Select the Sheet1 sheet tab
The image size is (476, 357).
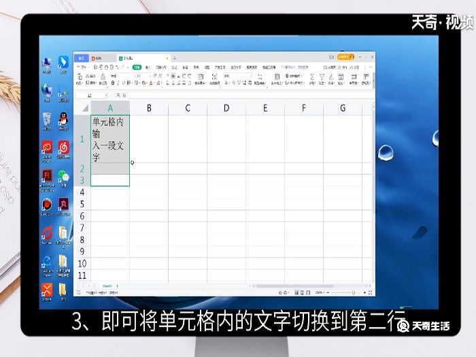coord(107,286)
